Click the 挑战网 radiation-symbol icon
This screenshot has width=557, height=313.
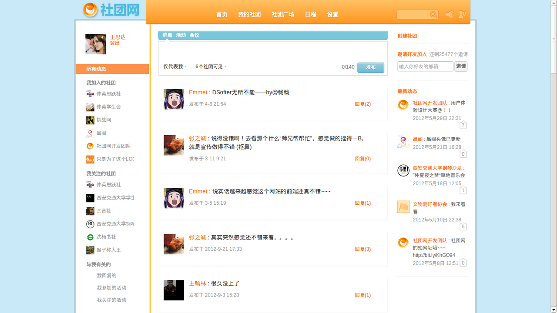coord(90,120)
